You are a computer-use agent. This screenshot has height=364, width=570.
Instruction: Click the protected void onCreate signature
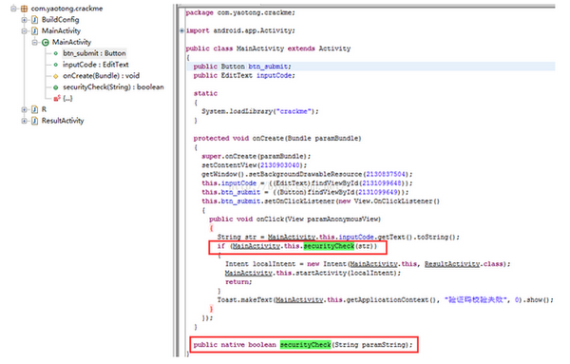277,138
